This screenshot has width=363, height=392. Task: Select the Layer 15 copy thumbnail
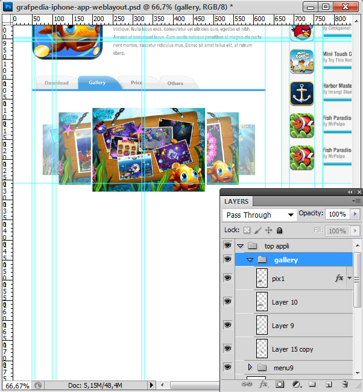pyautogui.click(x=262, y=349)
